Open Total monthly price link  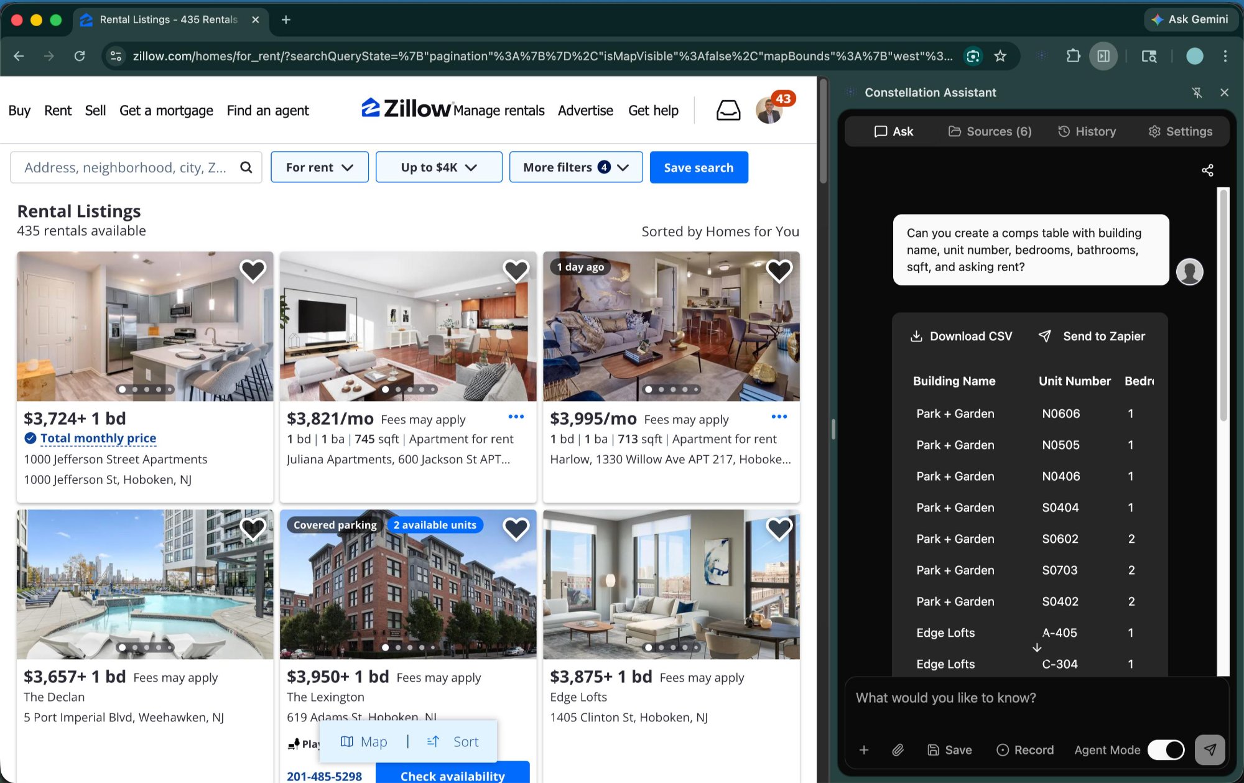click(98, 438)
